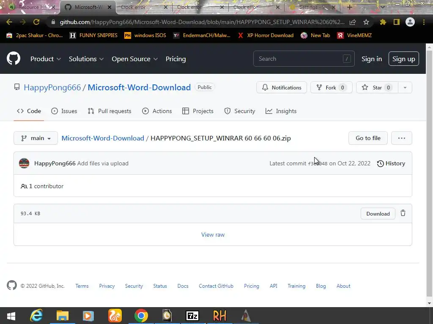Open the commit History link
The image size is (433, 324).
click(x=391, y=163)
